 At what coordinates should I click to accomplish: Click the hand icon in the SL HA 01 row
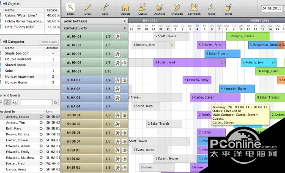[x=124, y=80]
